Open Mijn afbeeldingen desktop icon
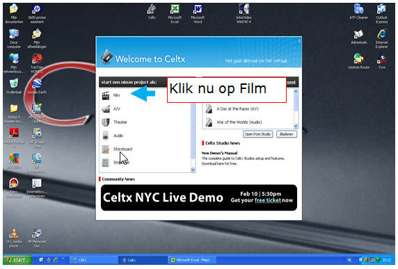 click(x=37, y=38)
